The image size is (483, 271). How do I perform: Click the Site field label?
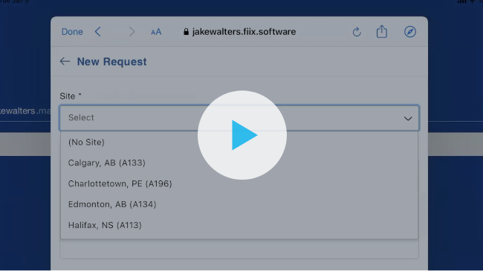pos(71,96)
